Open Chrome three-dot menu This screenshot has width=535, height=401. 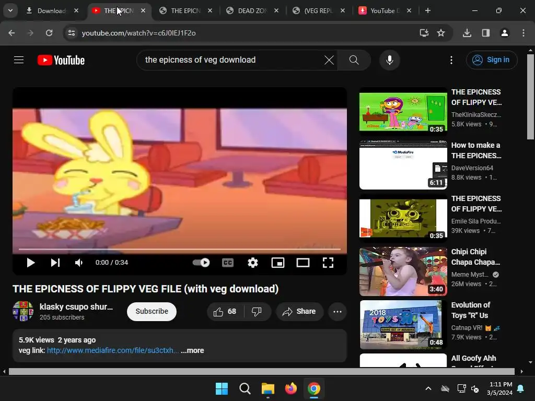524,33
